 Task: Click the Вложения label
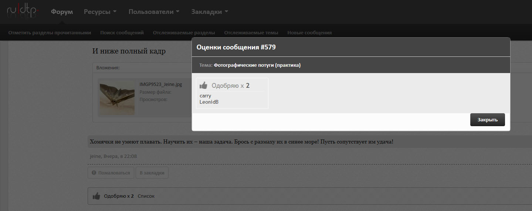click(x=108, y=68)
